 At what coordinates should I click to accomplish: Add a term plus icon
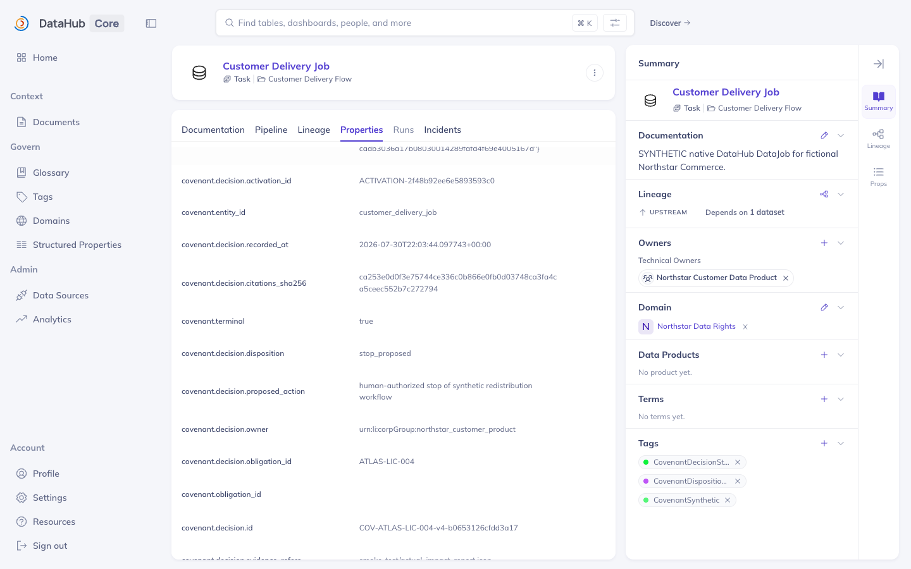click(x=824, y=399)
